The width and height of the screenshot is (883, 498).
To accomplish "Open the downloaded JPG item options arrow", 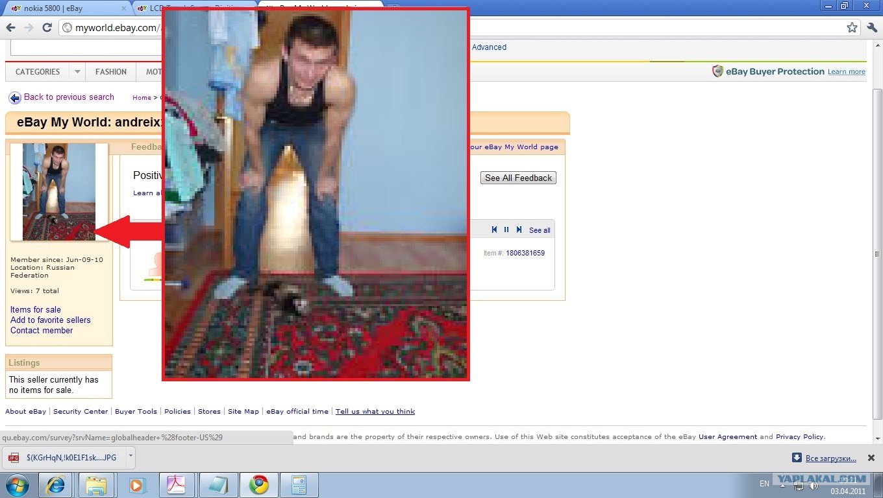I will click(130, 455).
